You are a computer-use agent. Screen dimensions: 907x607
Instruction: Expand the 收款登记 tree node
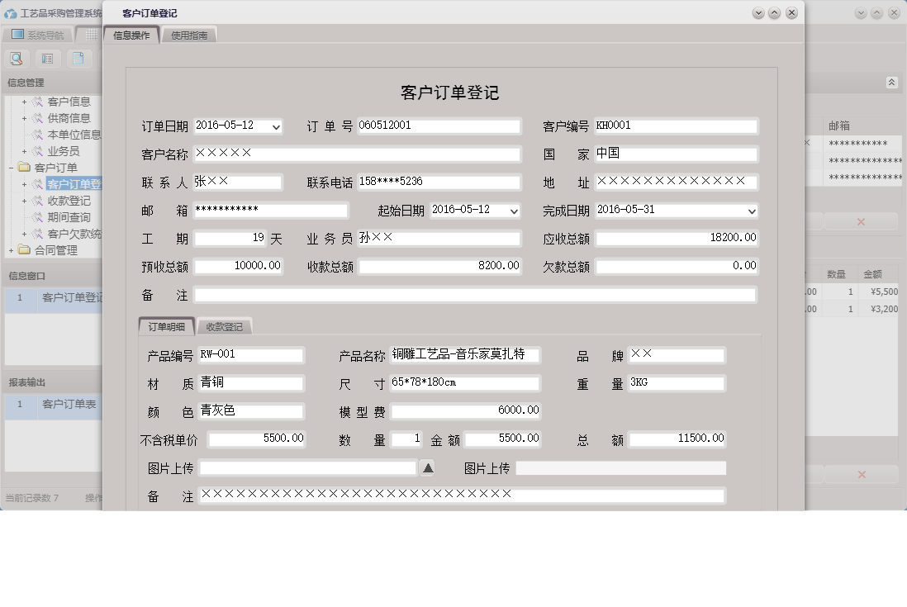(x=24, y=202)
